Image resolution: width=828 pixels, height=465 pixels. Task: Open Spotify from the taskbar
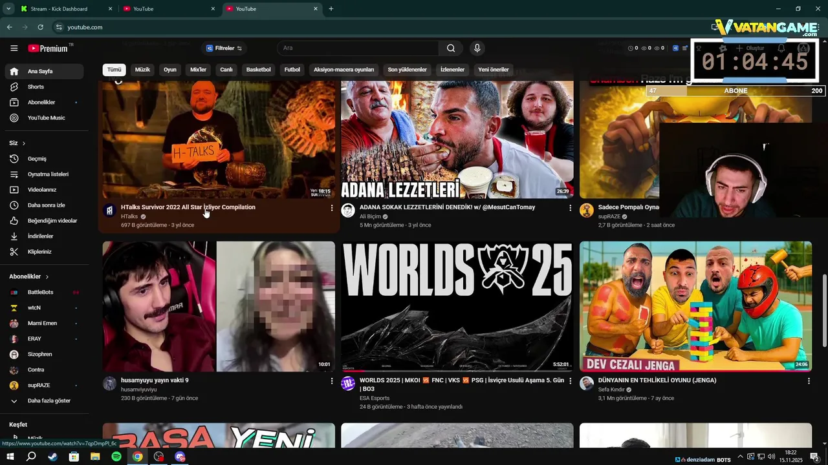(116, 457)
